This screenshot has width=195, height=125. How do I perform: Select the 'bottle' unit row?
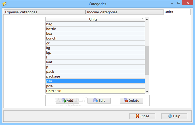click(x=95, y=29)
